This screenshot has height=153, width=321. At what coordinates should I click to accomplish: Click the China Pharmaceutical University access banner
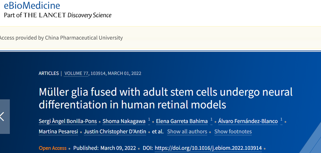click(62, 38)
